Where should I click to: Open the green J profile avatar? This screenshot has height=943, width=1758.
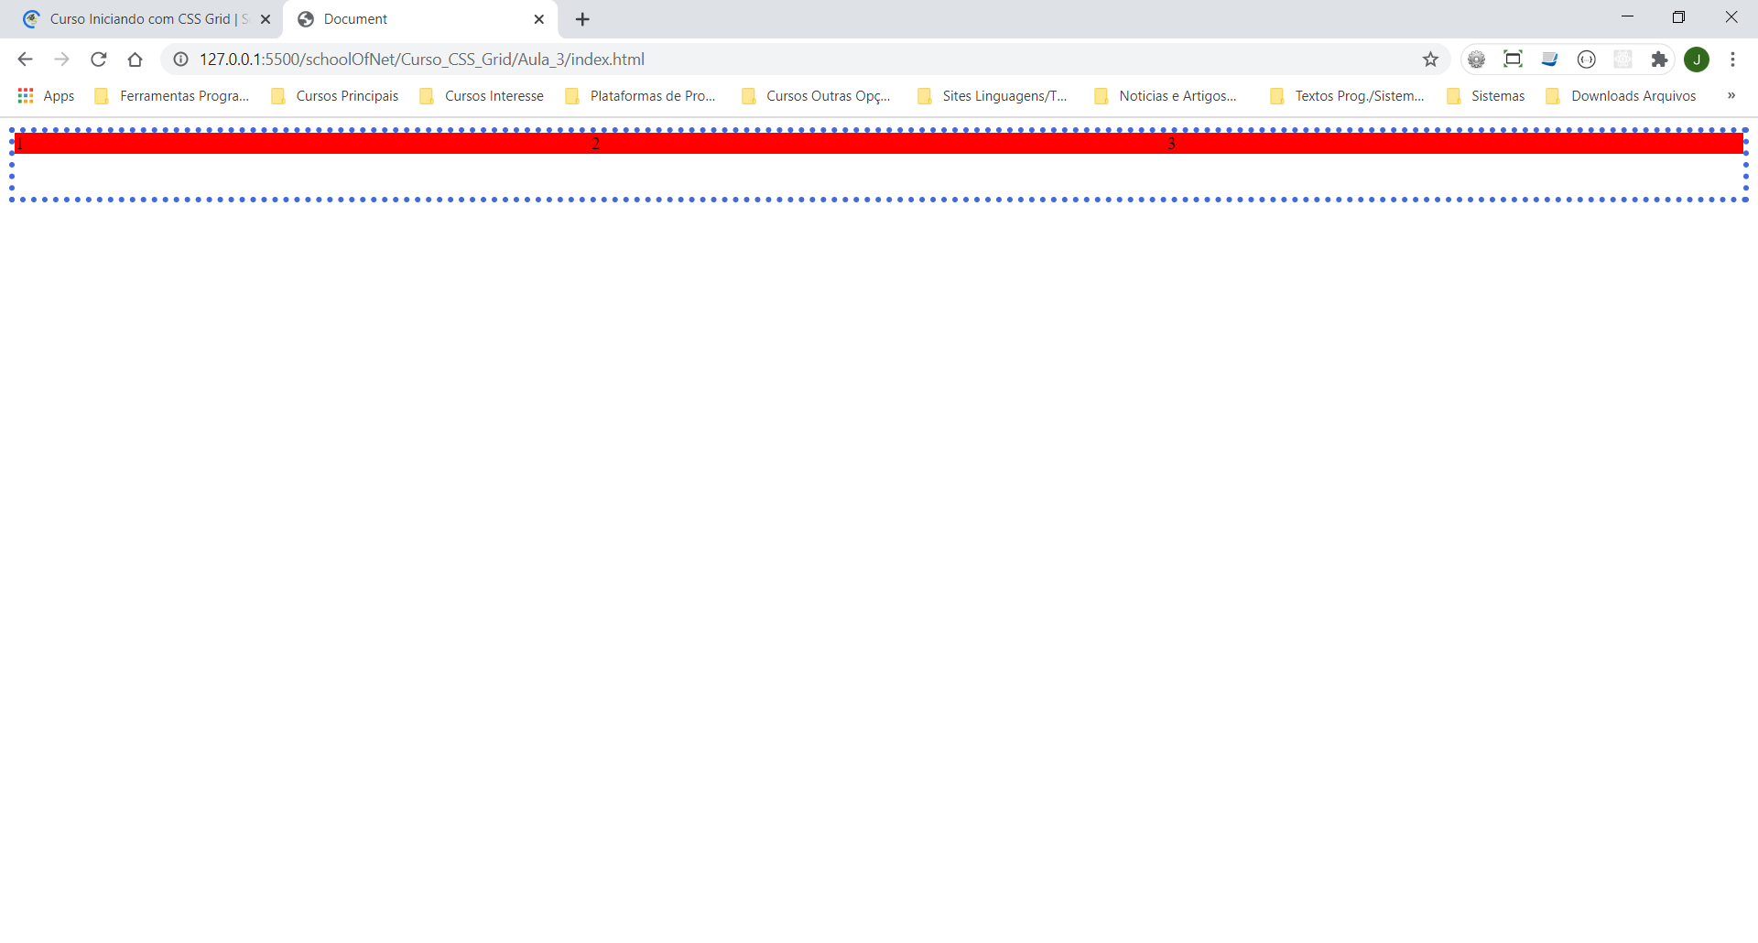point(1697,60)
